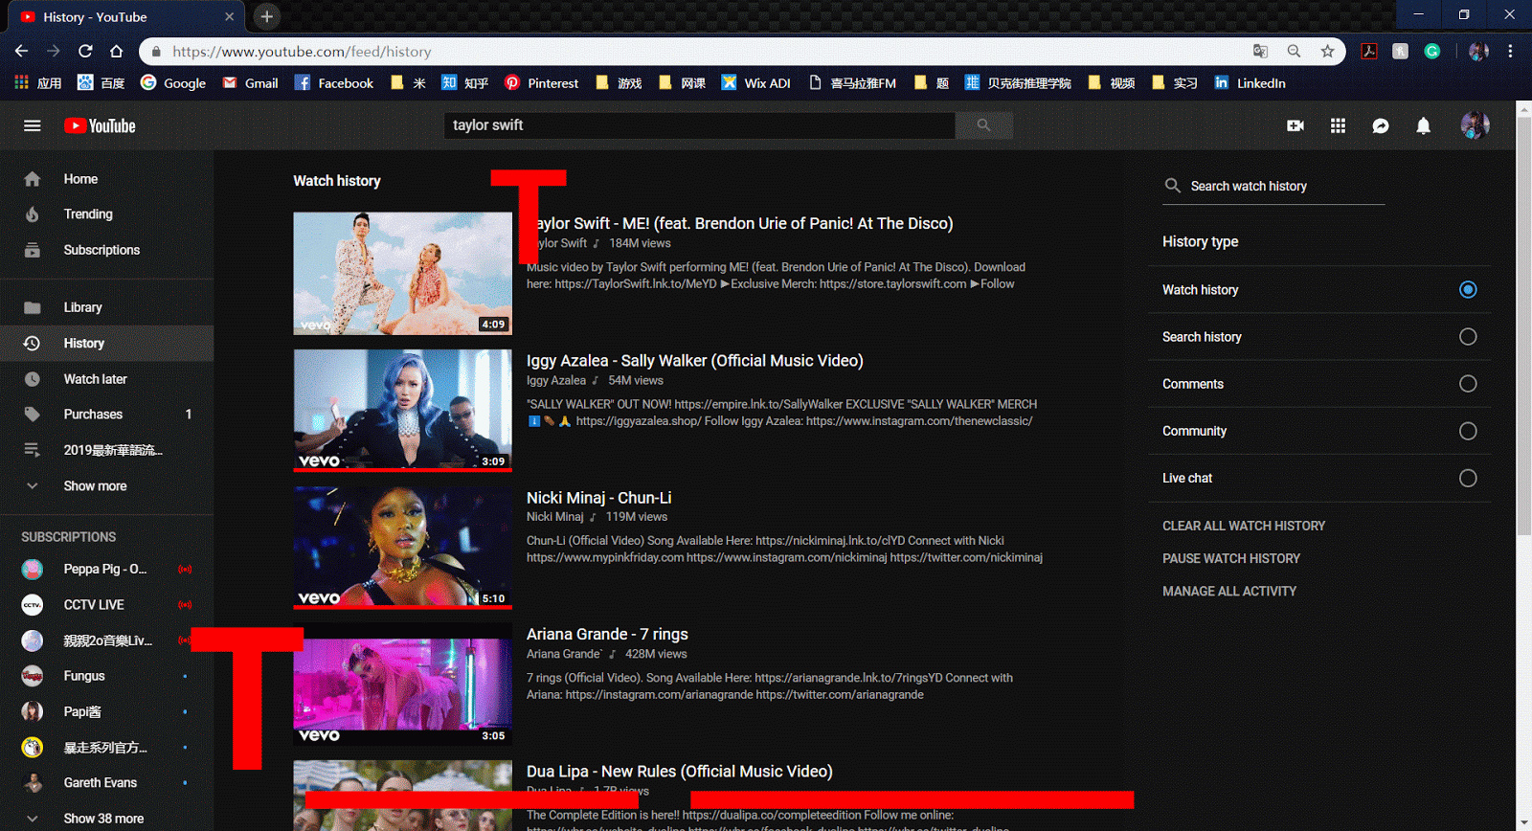Select the Community history radio button

[x=1468, y=431]
